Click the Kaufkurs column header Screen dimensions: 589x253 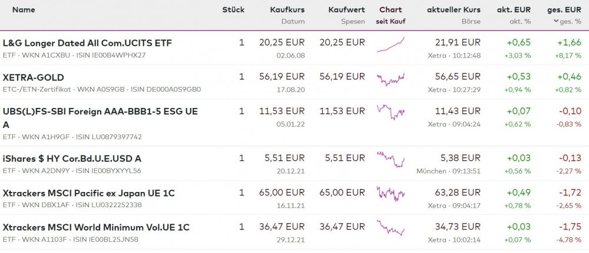(x=287, y=10)
